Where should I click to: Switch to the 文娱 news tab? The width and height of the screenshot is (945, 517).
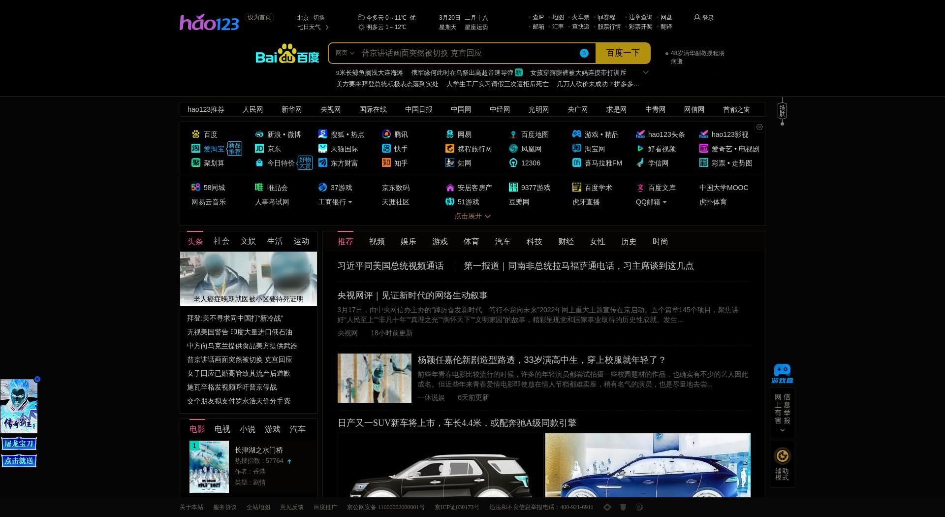248,241
